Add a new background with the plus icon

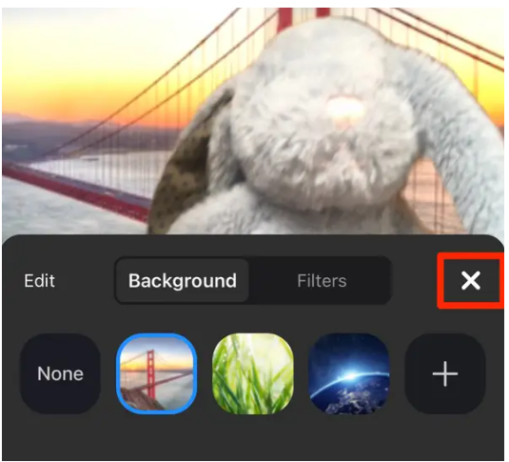pyautogui.click(x=445, y=373)
